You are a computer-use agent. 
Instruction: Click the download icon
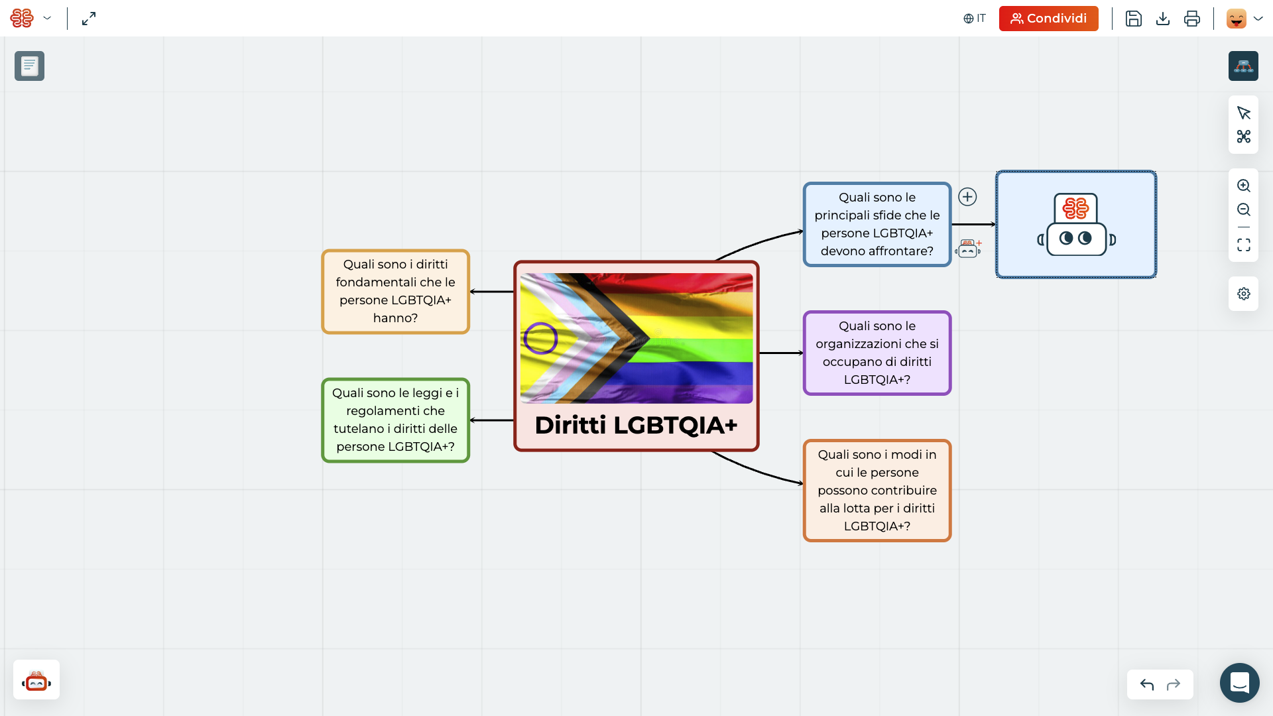(x=1162, y=19)
